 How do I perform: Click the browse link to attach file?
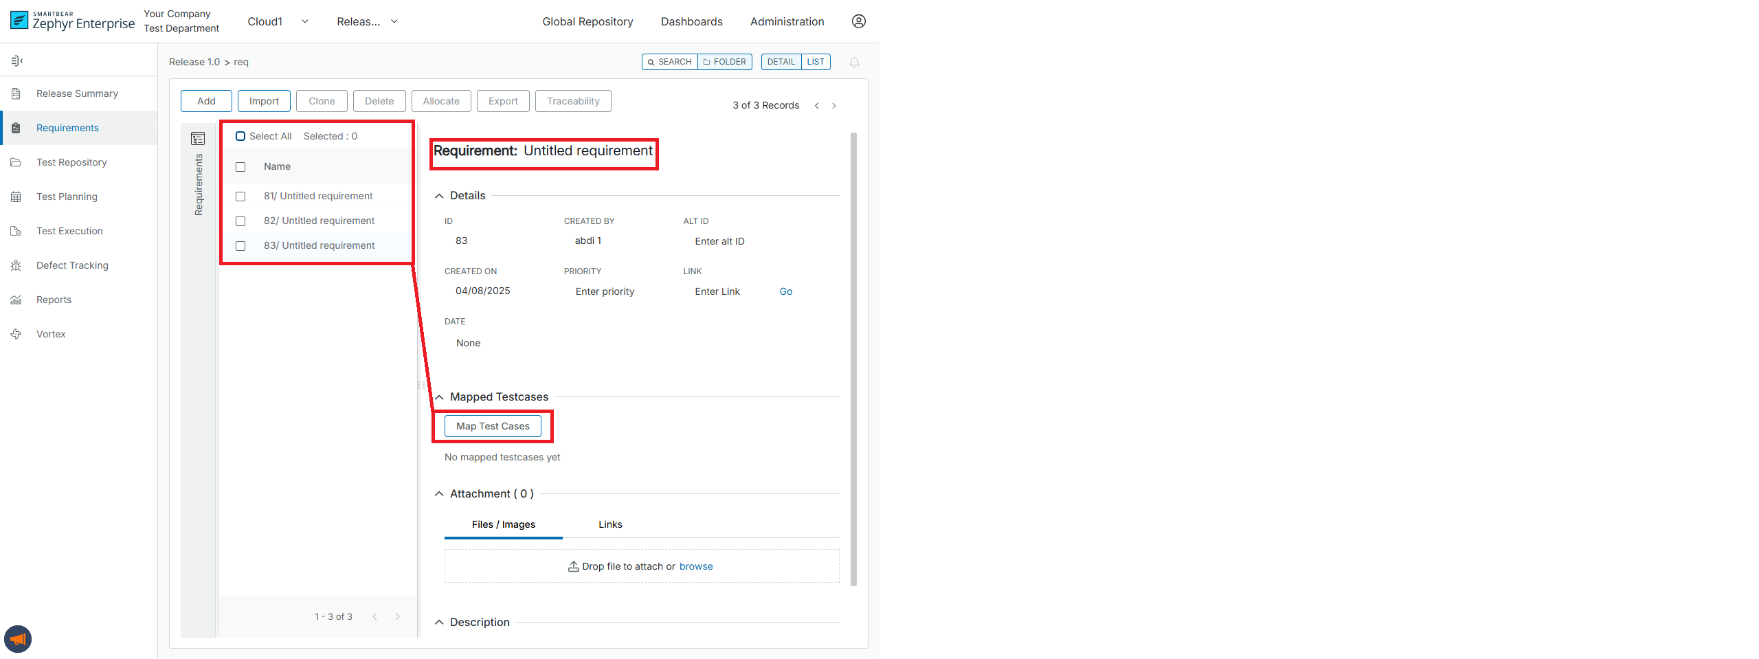click(695, 566)
